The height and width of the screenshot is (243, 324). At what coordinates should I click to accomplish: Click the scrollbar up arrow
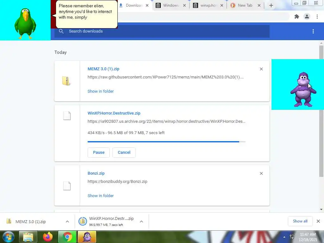pyautogui.click(x=321, y=43)
